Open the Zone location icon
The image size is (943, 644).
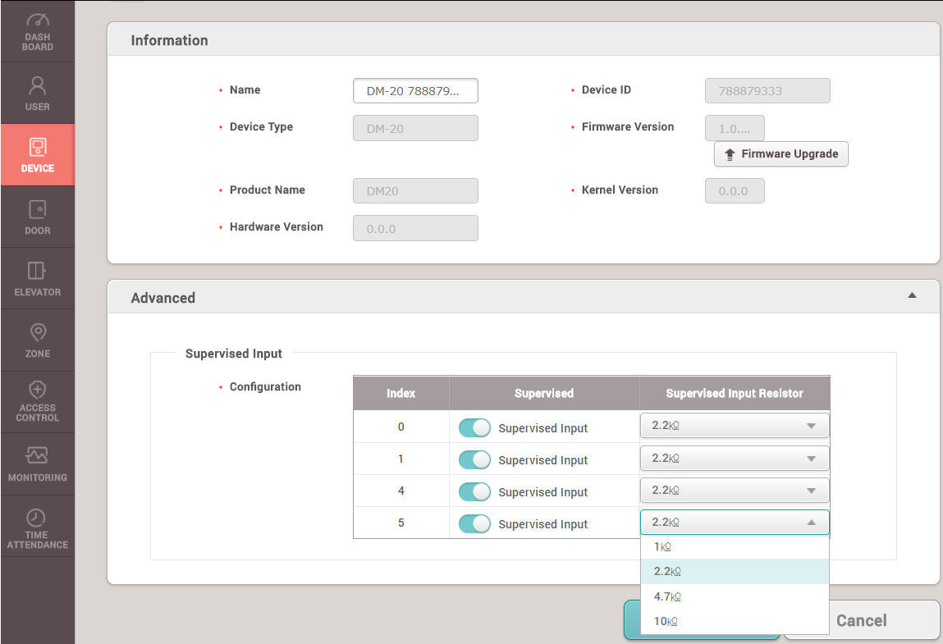click(37, 332)
